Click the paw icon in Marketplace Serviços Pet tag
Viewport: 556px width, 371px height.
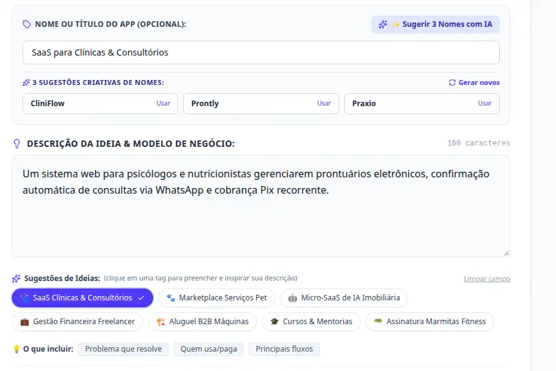171,298
